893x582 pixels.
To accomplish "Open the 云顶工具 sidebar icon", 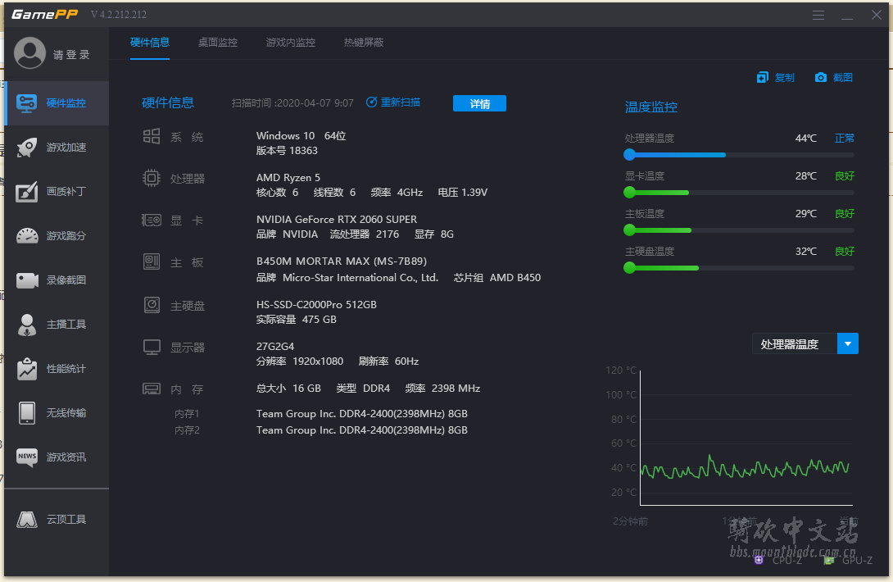I will (x=27, y=520).
